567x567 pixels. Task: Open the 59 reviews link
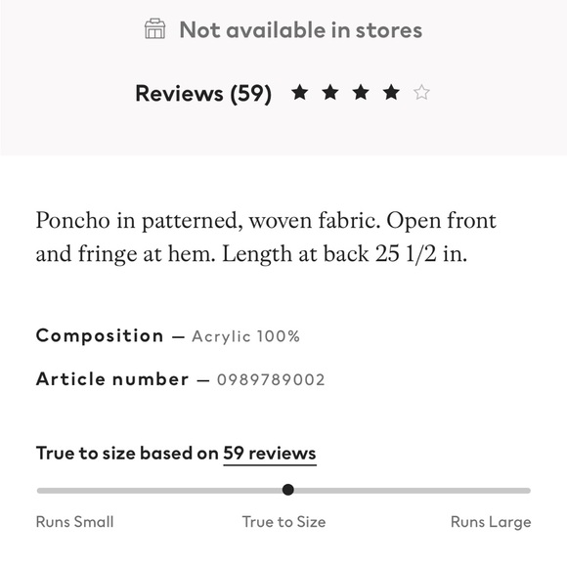point(270,454)
